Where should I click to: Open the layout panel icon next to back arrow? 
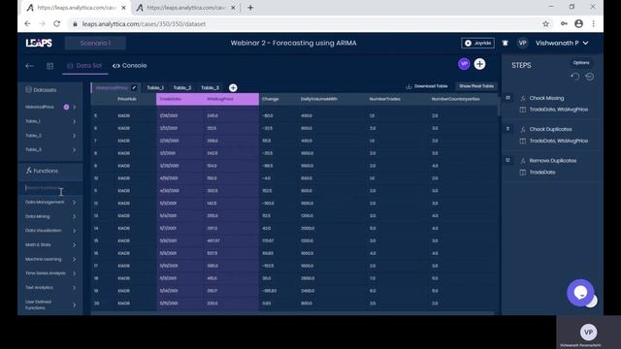pos(49,66)
